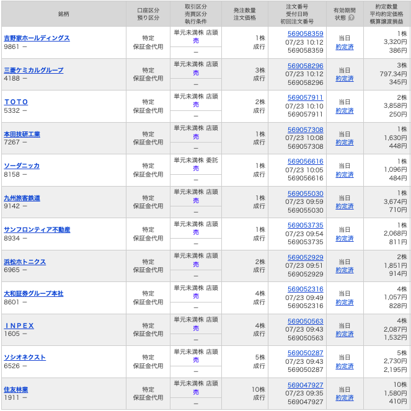Image resolution: width=411 pixels, height=411 pixels.
Task: Click 約定済 status in ソシオネクスト row
Action: (345, 366)
